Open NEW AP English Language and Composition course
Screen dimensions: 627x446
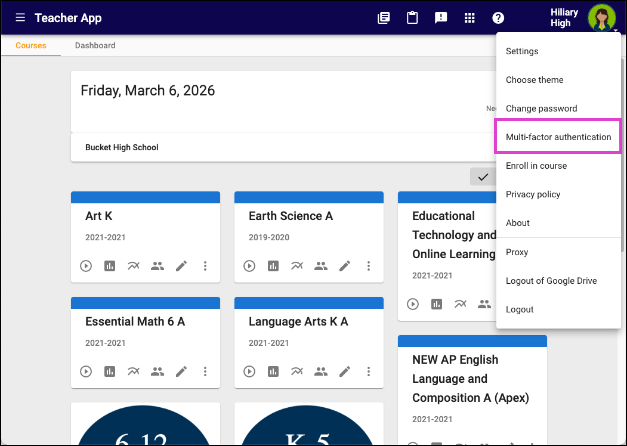coord(471,379)
